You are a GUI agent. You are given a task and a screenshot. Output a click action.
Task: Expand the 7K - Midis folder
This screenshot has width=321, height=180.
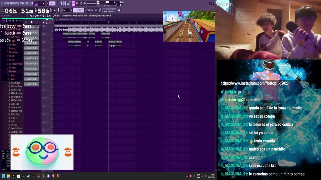pyautogui.click(x=12, y=67)
